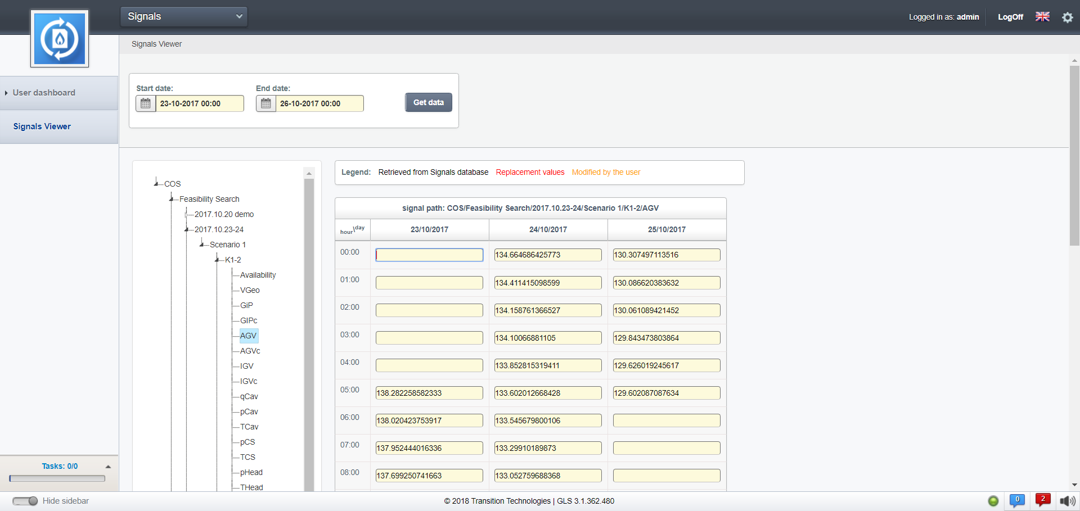Click the LogOff link
The height and width of the screenshot is (511, 1080).
point(1010,17)
